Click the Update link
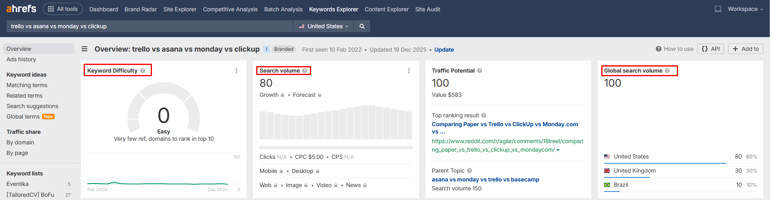The width and height of the screenshot is (771, 200). point(444,50)
